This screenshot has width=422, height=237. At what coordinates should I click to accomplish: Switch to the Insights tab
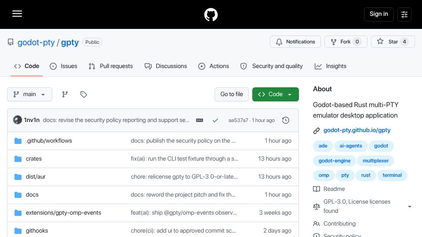coord(331,66)
